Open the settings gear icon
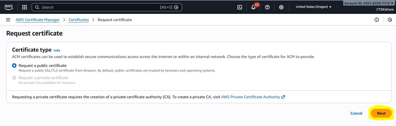 tap(281, 7)
